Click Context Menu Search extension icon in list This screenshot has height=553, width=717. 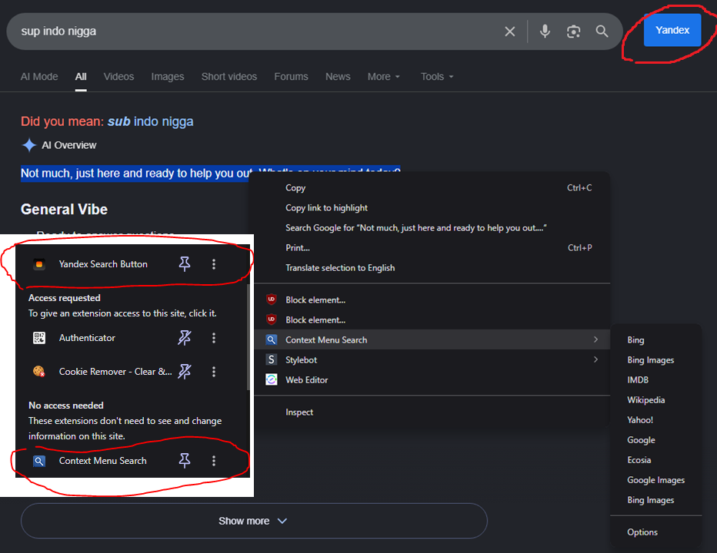point(39,461)
